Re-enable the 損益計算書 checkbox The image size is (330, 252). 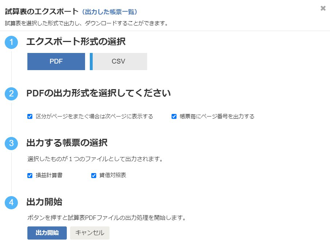point(30,175)
